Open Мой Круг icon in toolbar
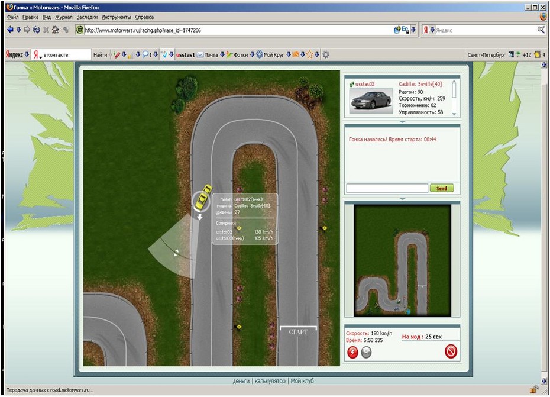550x397 pixels. [x=259, y=54]
